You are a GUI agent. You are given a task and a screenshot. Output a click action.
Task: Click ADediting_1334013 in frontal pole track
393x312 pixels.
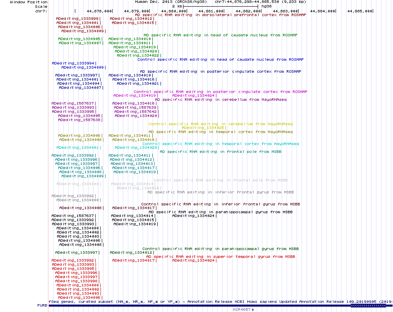click(133, 164)
